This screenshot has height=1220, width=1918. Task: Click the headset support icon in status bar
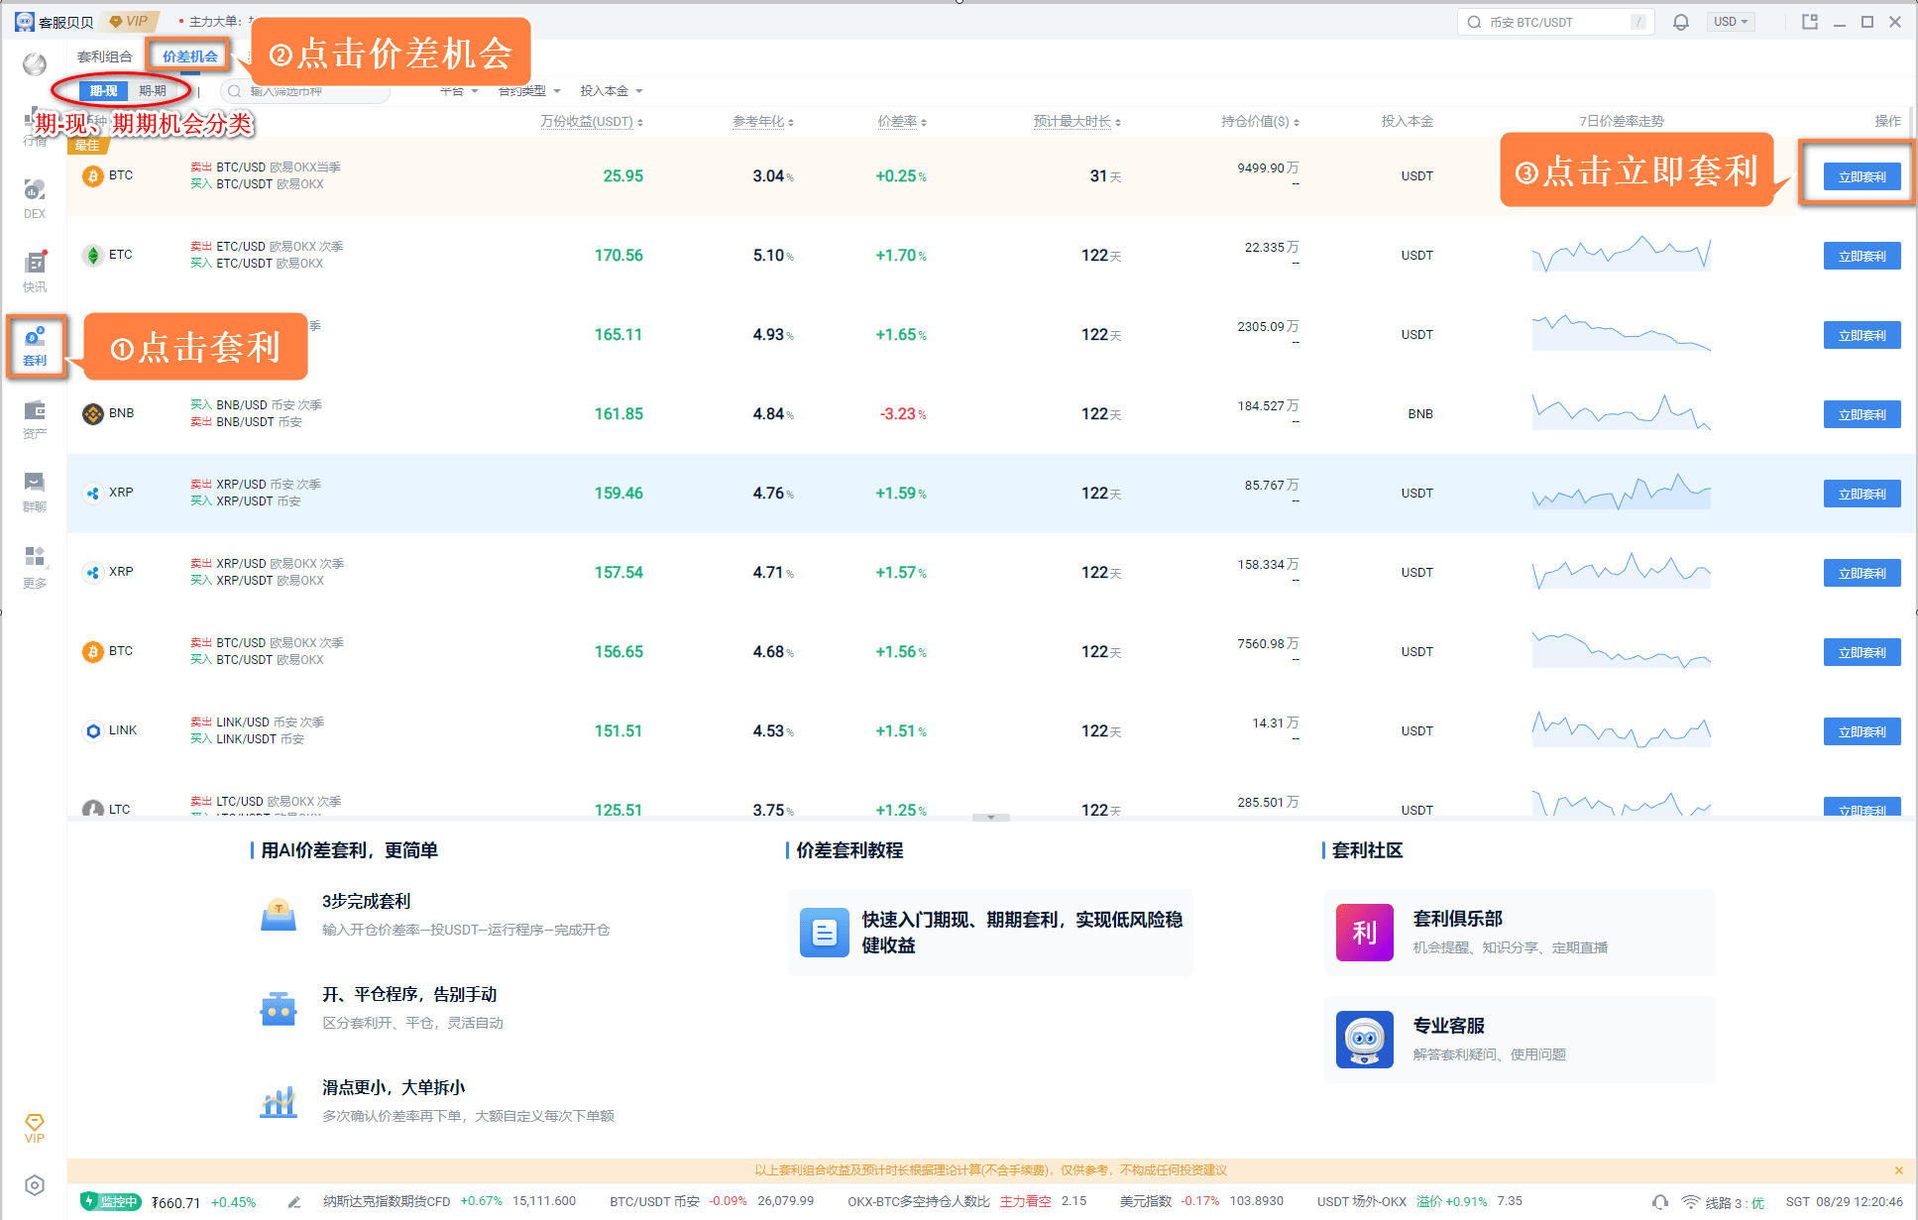point(1660,1202)
